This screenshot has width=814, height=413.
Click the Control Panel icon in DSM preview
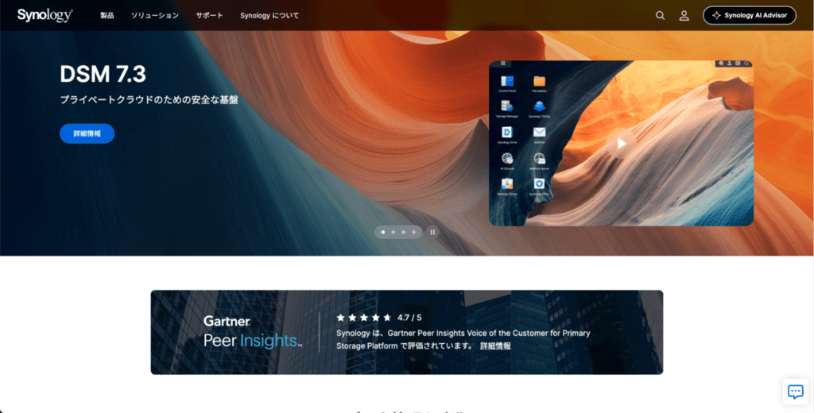click(506, 82)
